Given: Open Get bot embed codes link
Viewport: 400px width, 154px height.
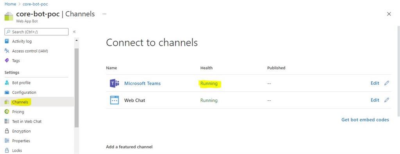Looking at the screenshot, I should (365, 120).
